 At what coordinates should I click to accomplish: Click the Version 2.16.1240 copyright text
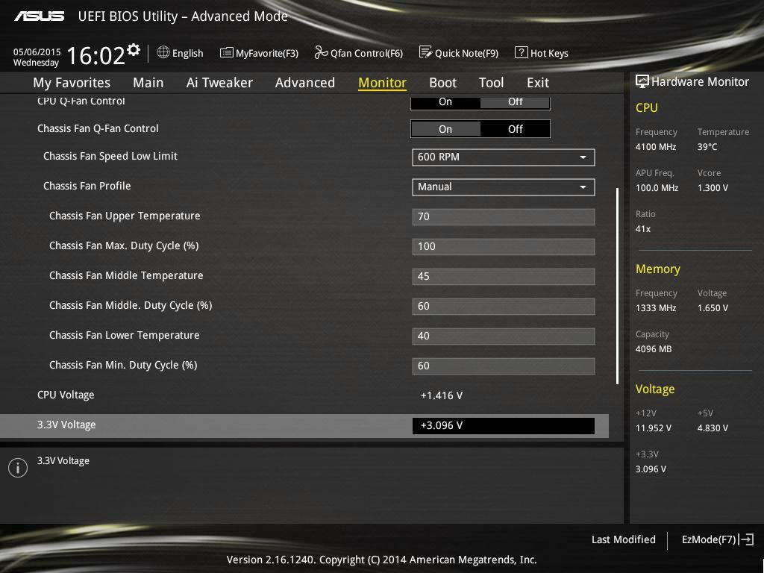[381, 560]
